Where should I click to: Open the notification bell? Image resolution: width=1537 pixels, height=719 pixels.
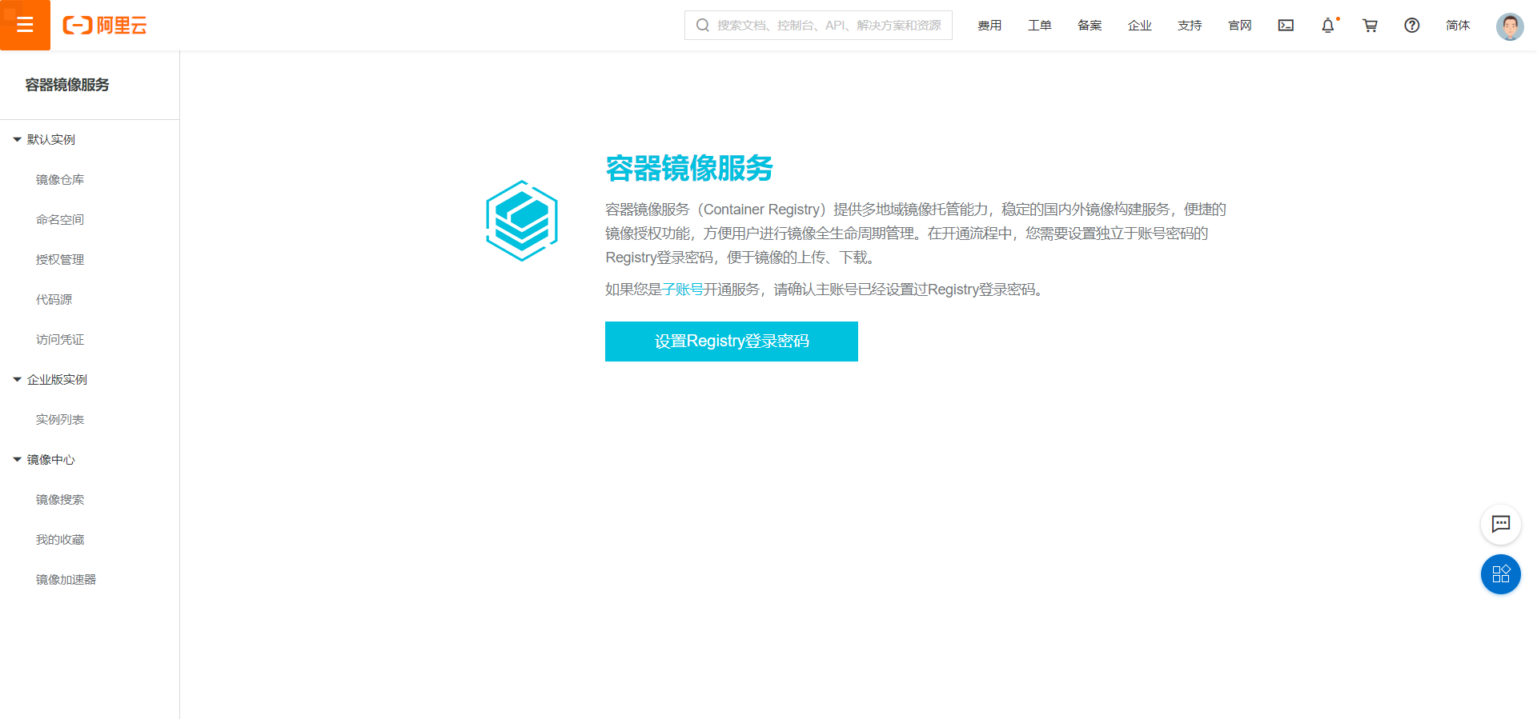1328,26
